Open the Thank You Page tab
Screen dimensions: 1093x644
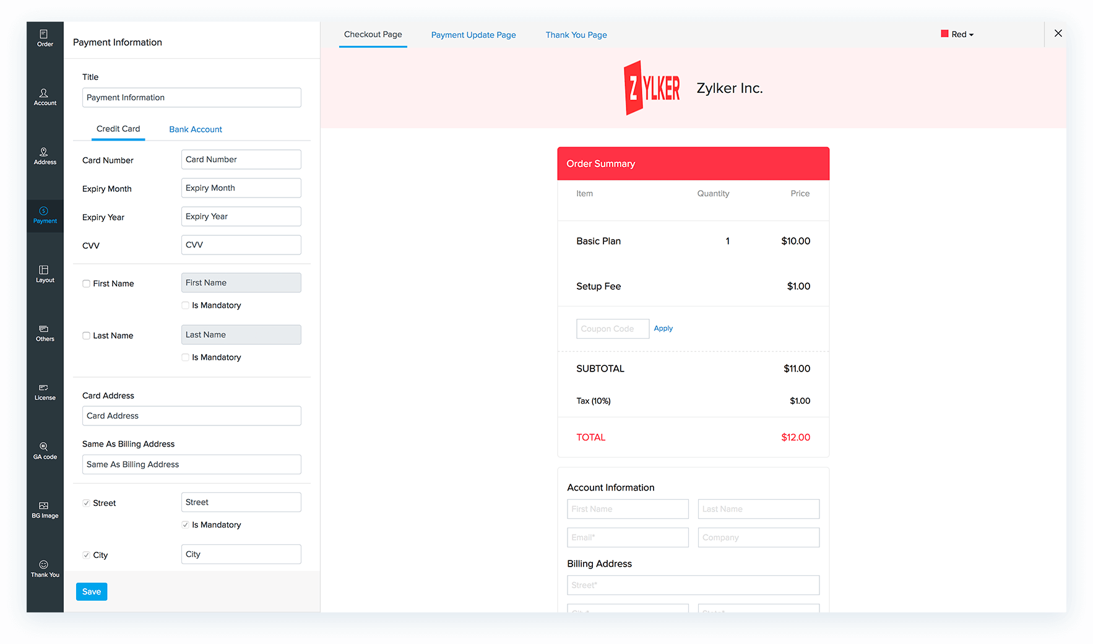point(576,35)
